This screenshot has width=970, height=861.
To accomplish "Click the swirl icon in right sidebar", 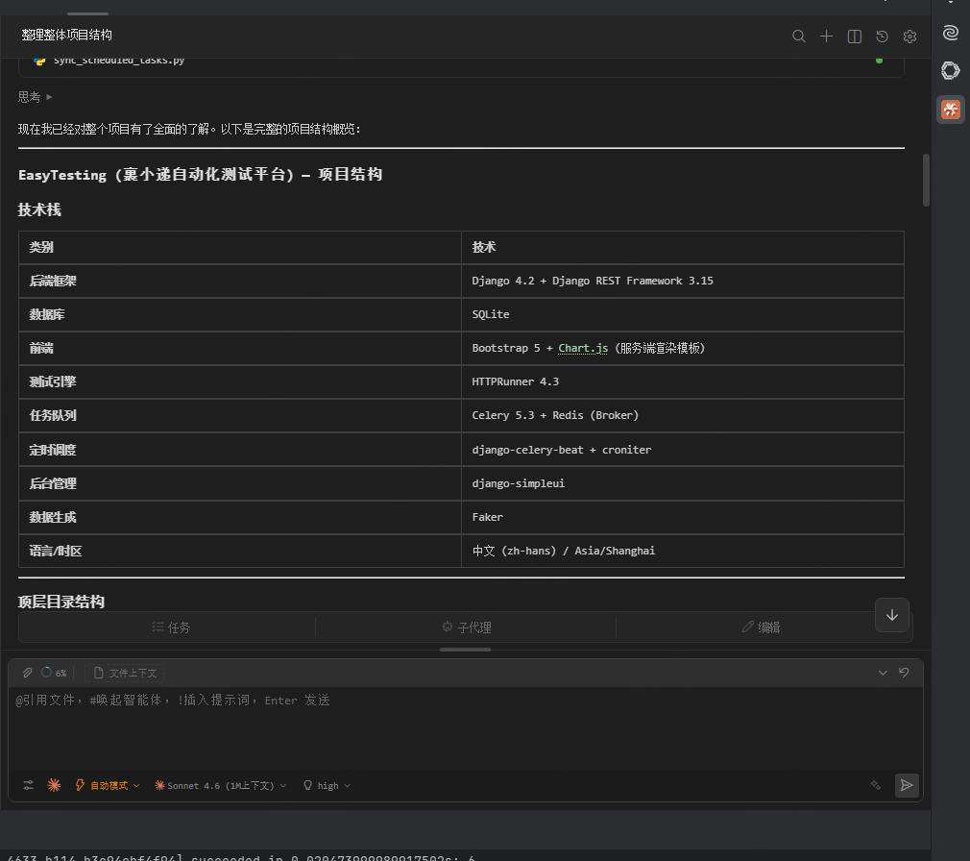I will pyautogui.click(x=950, y=32).
